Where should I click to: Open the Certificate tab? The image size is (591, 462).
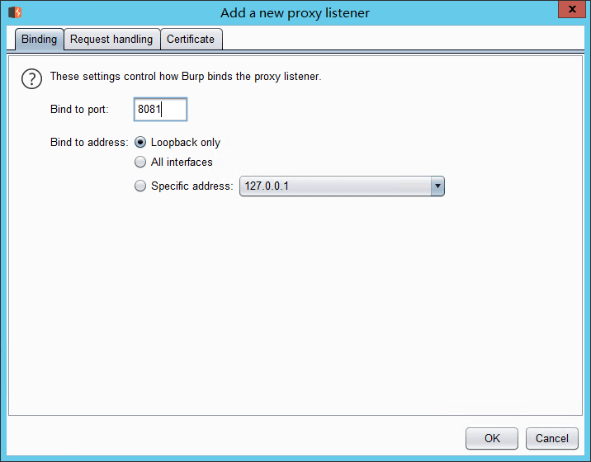pyautogui.click(x=191, y=40)
